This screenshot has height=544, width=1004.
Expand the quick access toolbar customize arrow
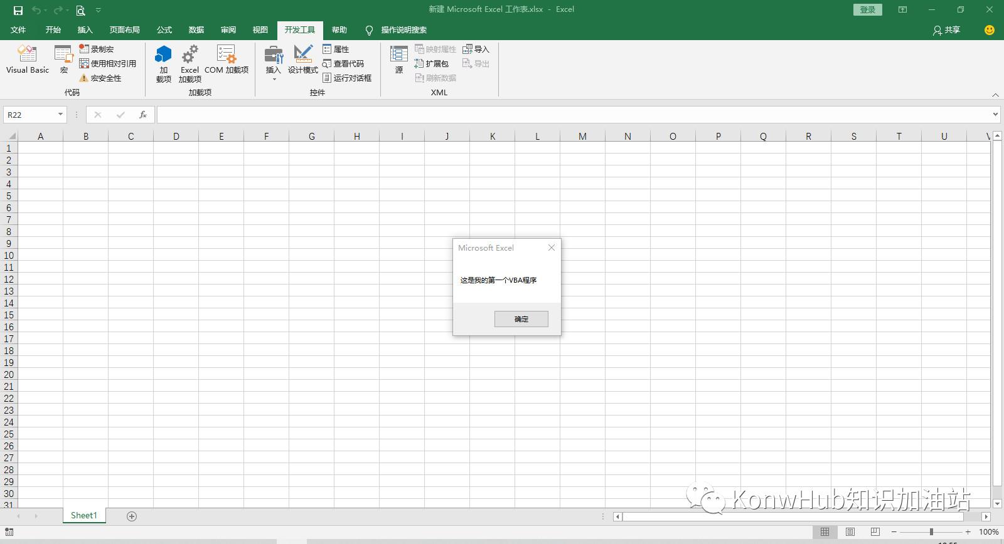point(99,10)
